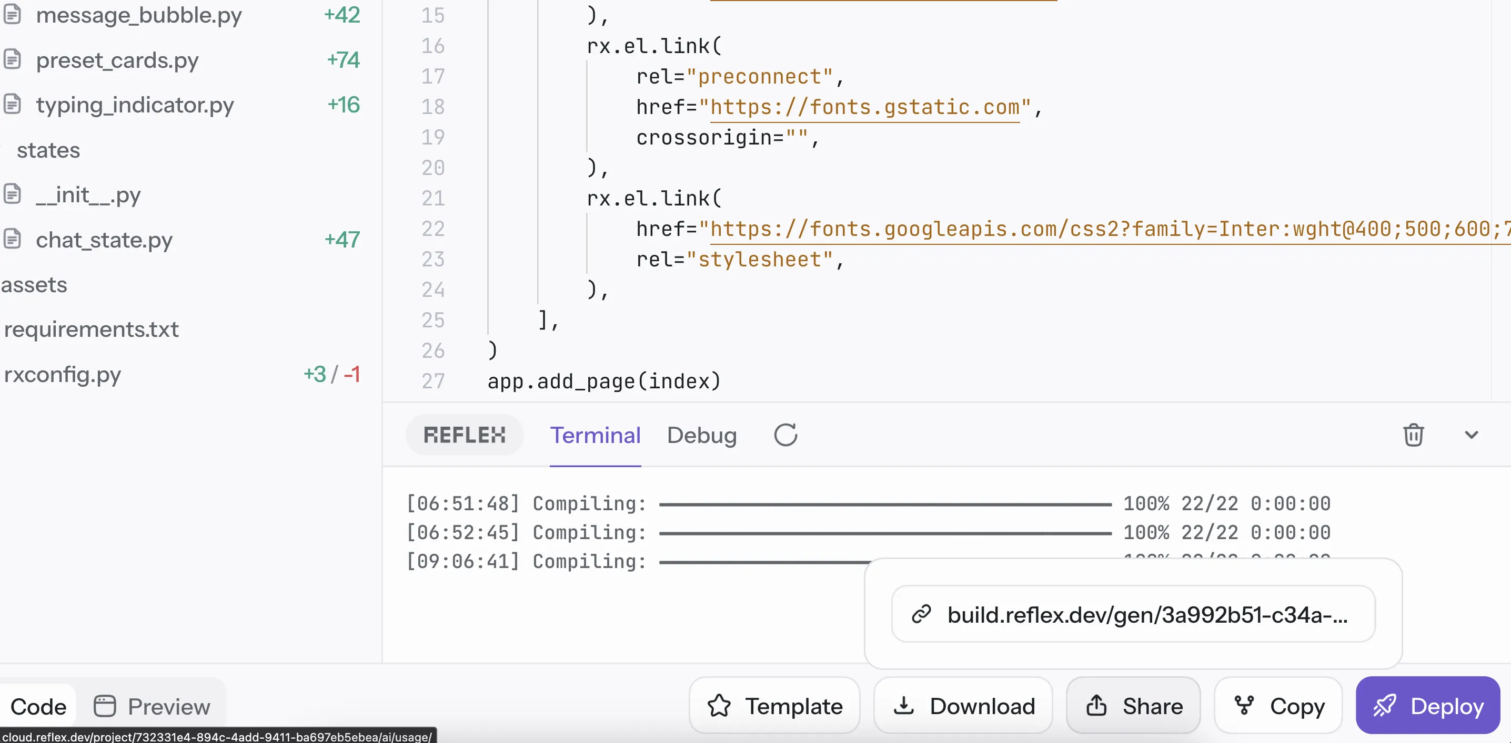Switch to Code view
This screenshot has height=743, width=1511.
(x=38, y=706)
